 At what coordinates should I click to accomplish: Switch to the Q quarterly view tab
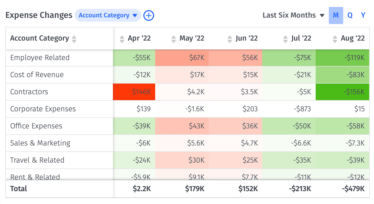(350, 15)
